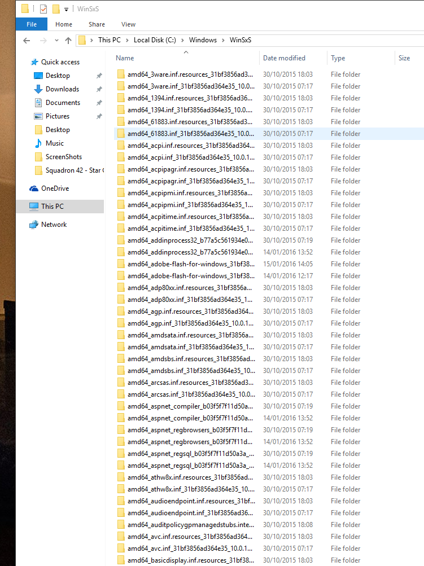The width and height of the screenshot is (424, 566).
Task: Select folder amd64_acpi.inf.resources_31bf3856ad364...
Action: click(x=191, y=146)
